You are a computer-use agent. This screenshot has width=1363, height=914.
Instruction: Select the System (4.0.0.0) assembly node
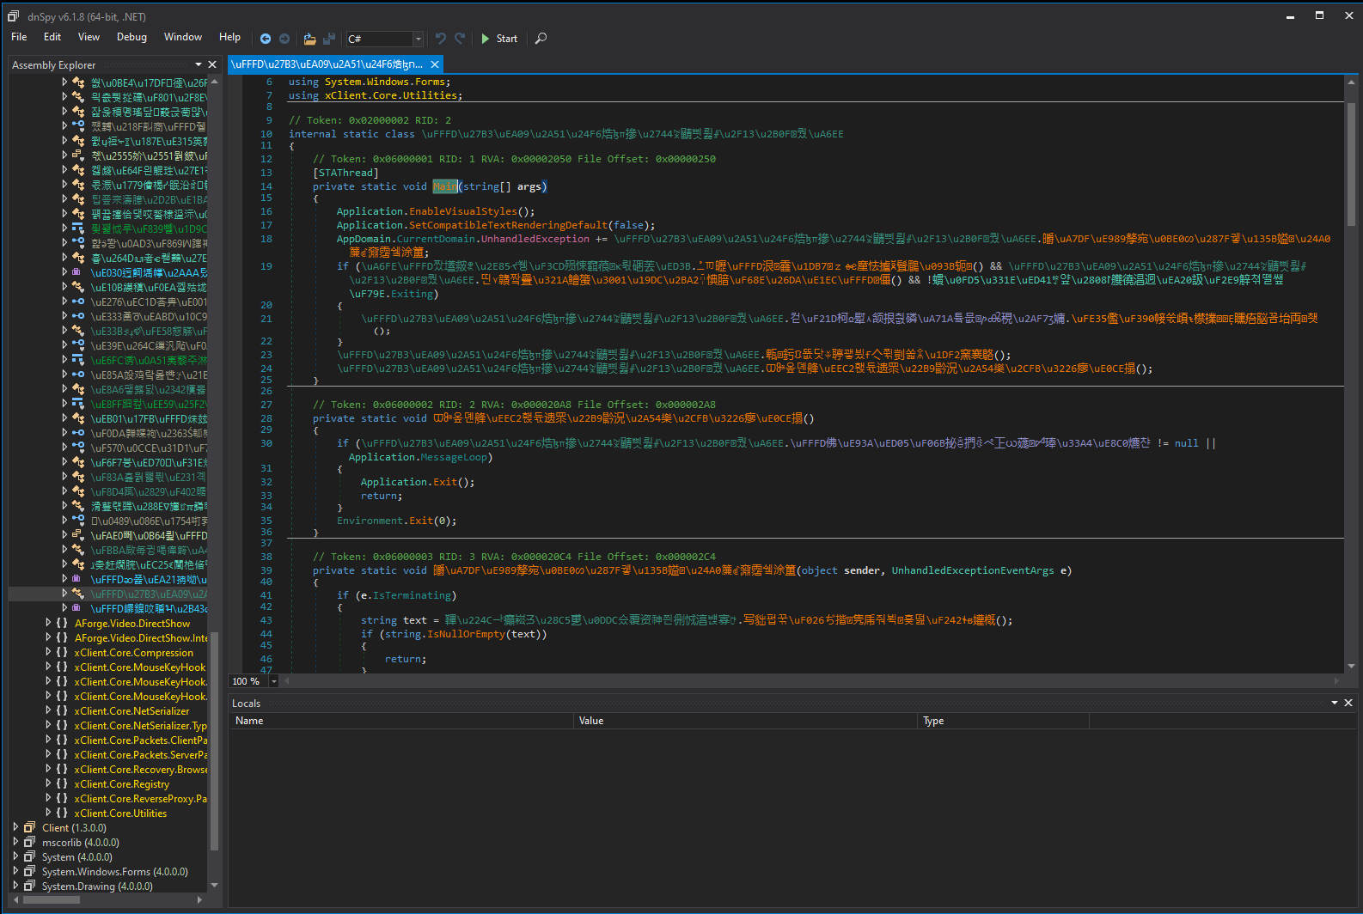(76, 857)
